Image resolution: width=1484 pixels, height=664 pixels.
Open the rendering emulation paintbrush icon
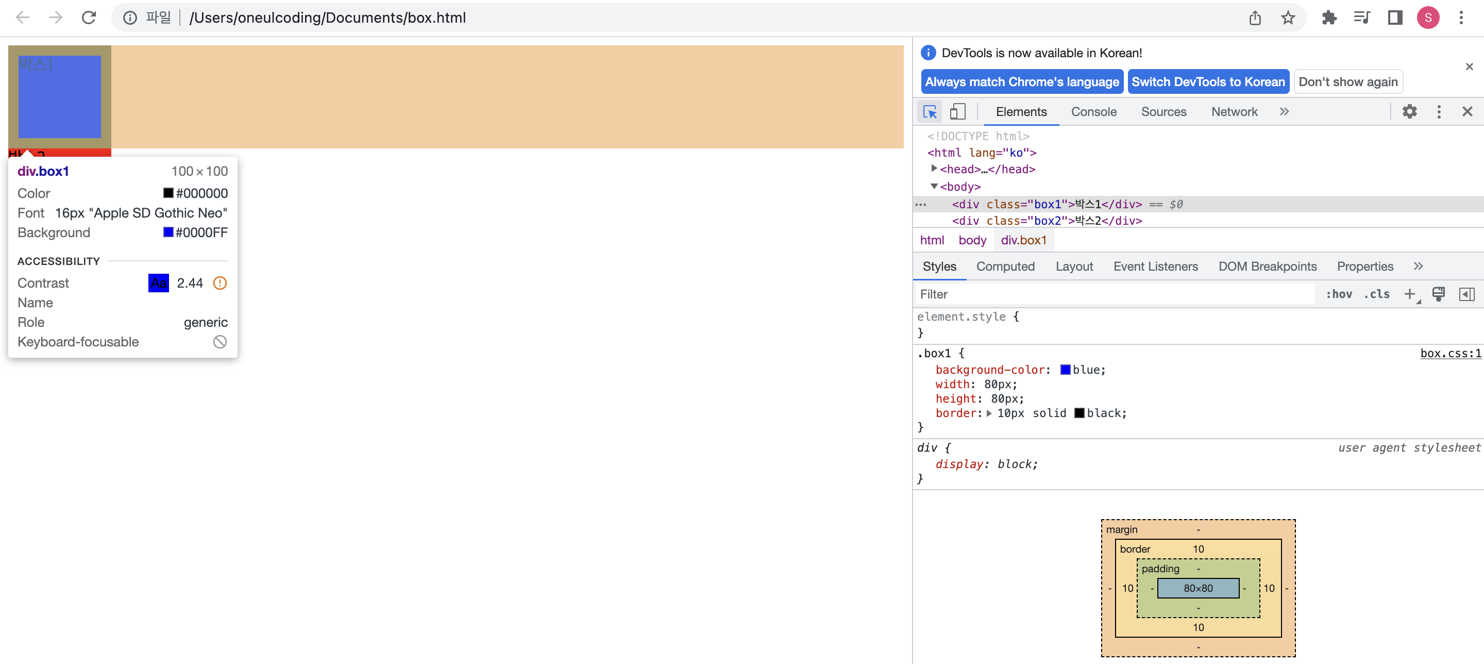pyautogui.click(x=1438, y=294)
